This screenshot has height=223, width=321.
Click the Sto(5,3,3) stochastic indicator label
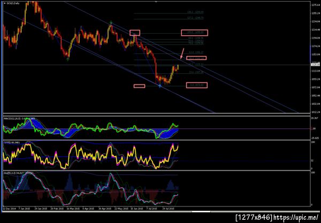[18, 173]
